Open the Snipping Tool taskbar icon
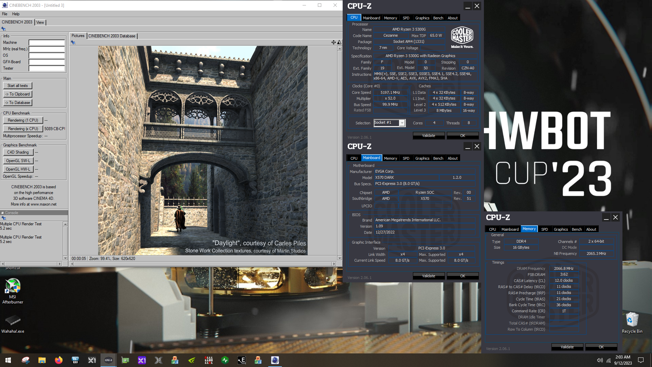This screenshot has width=652, height=367. click(x=25, y=360)
